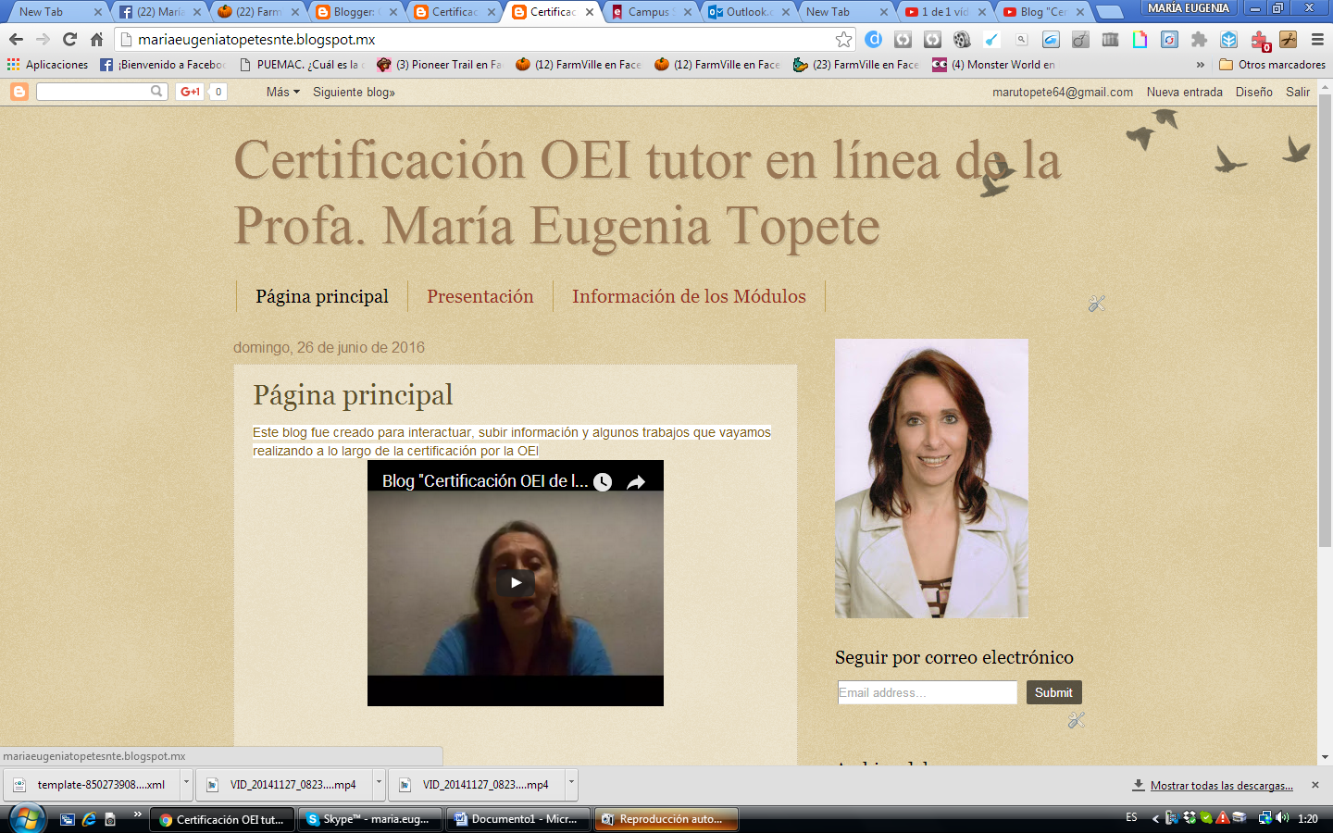The height and width of the screenshot is (833, 1333).
Task: Click the Blogger search magnifier icon
Action: [x=157, y=91]
